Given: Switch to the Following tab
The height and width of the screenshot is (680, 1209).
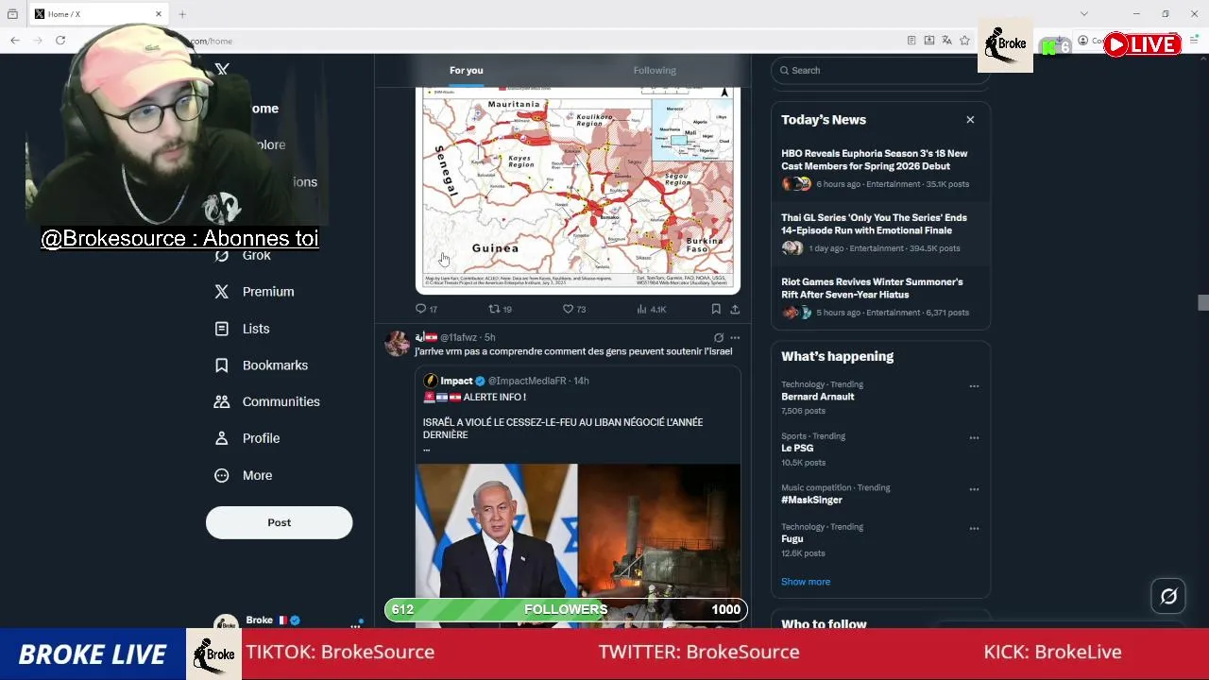Looking at the screenshot, I should coord(655,71).
